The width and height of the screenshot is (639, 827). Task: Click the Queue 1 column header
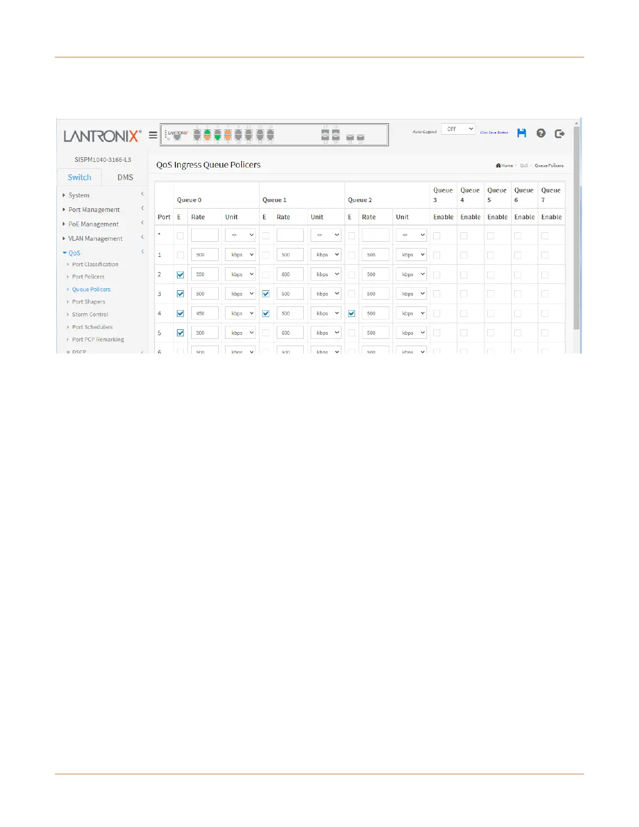(x=274, y=200)
